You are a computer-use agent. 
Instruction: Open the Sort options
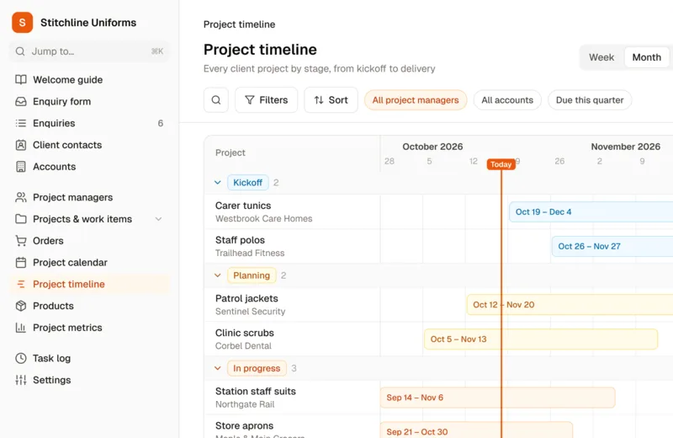[x=331, y=100]
